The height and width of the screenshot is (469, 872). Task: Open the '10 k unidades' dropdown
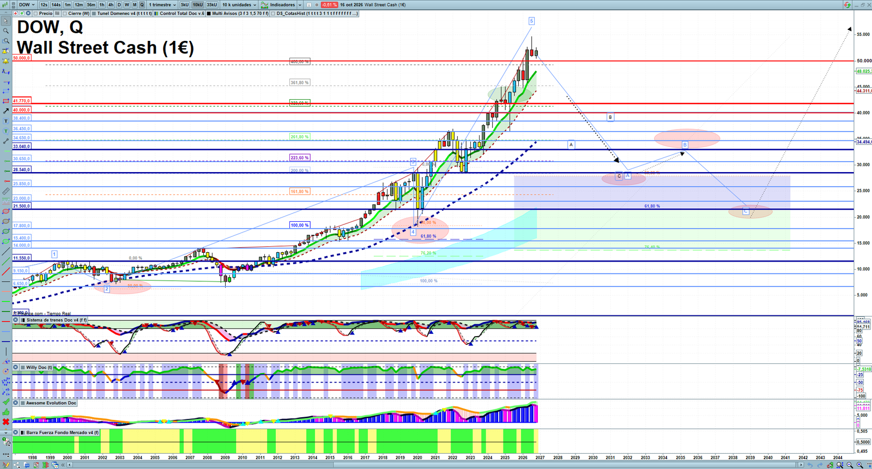pyautogui.click(x=239, y=5)
